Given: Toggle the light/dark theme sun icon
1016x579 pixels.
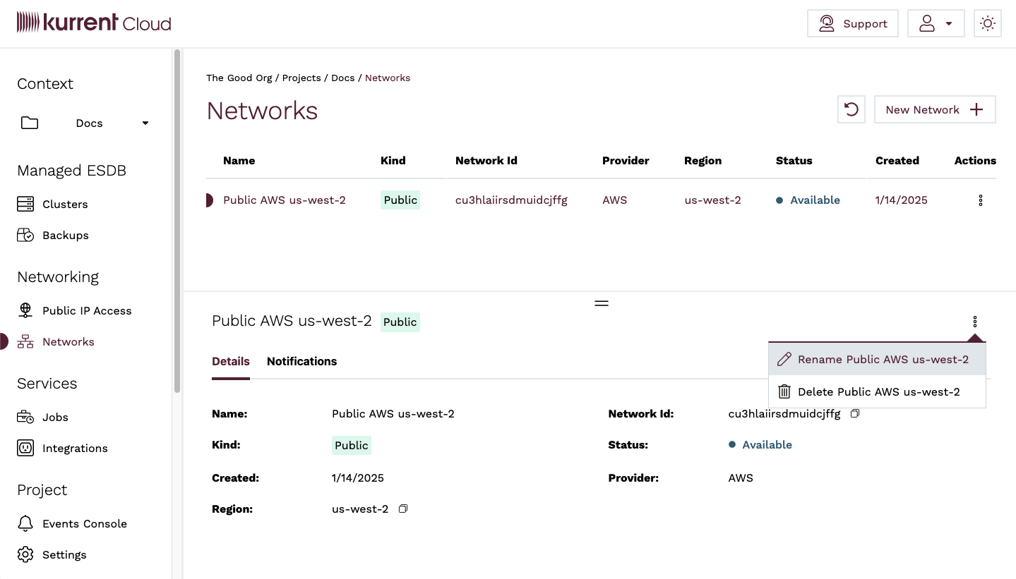Looking at the screenshot, I should click(x=987, y=23).
